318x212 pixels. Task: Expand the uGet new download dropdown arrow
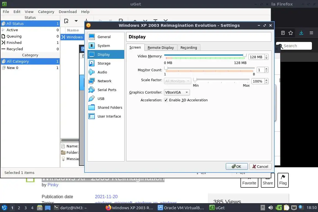coord(76,21)
